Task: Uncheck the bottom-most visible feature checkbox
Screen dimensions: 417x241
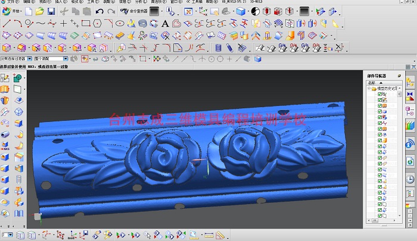Action: click(x=379, y=216)
